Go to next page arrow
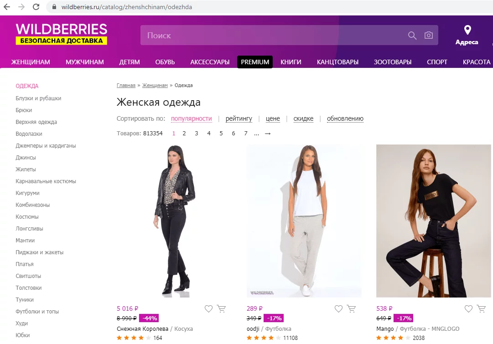 (268, 133)
